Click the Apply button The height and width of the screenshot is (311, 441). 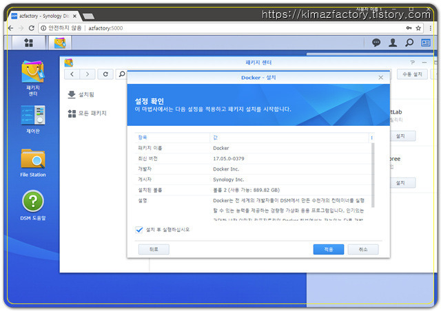(x=329, y=250)
